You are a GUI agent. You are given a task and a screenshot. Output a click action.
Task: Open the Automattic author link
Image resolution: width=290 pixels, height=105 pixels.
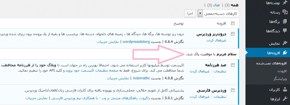[x=141, y=78]
